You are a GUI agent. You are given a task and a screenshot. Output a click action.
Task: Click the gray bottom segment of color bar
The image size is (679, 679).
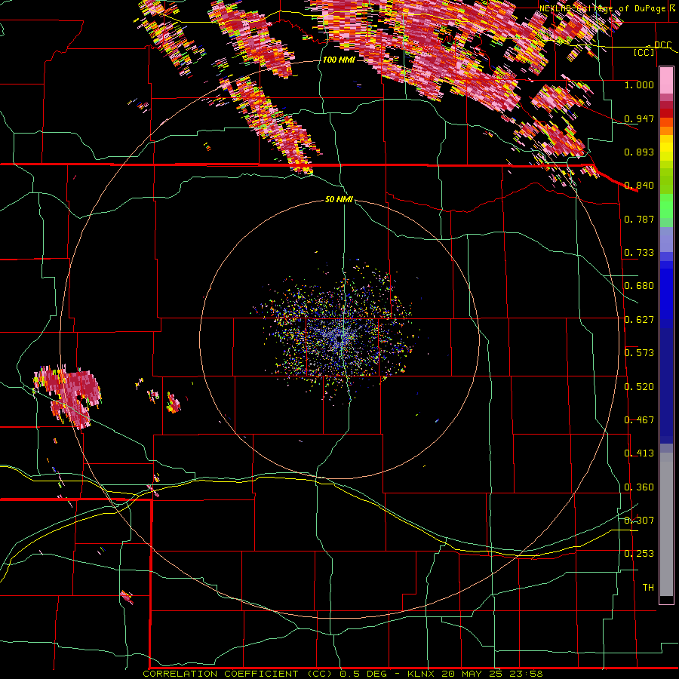666,524
